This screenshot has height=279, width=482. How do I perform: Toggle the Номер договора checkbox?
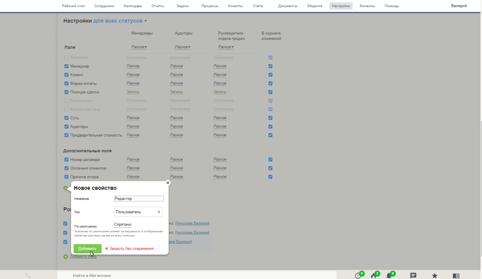(66, 159)
